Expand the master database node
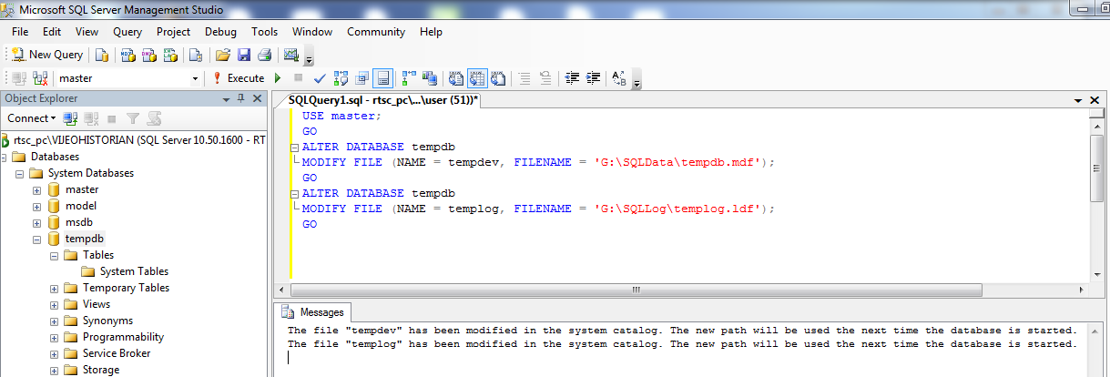1110x377 pixels. (x=37, y=190)
